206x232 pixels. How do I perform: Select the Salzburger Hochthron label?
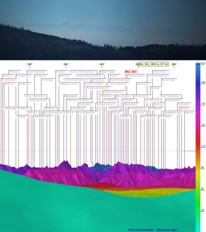tap(16, 108)
